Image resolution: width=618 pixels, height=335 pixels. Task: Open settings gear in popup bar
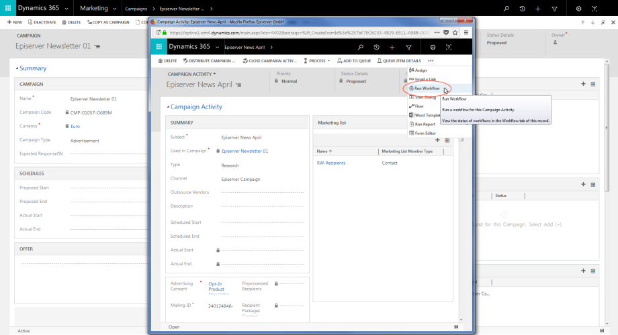(433, 47)
